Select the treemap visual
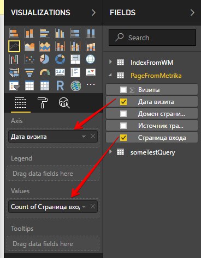 [75, 59]
